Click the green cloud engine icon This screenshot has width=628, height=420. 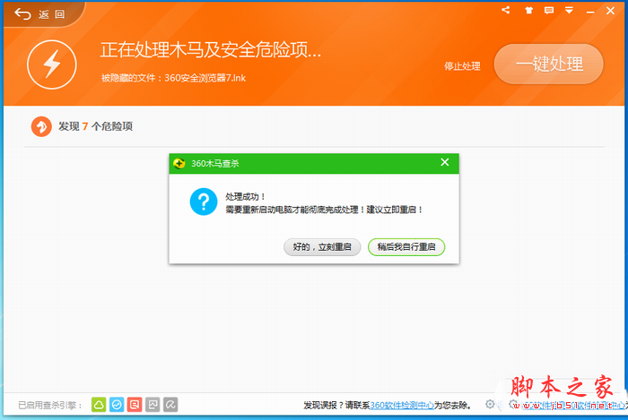coord(99,405)
